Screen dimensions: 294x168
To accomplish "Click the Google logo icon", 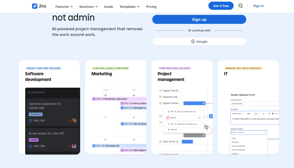I will [x=193, y=41].
